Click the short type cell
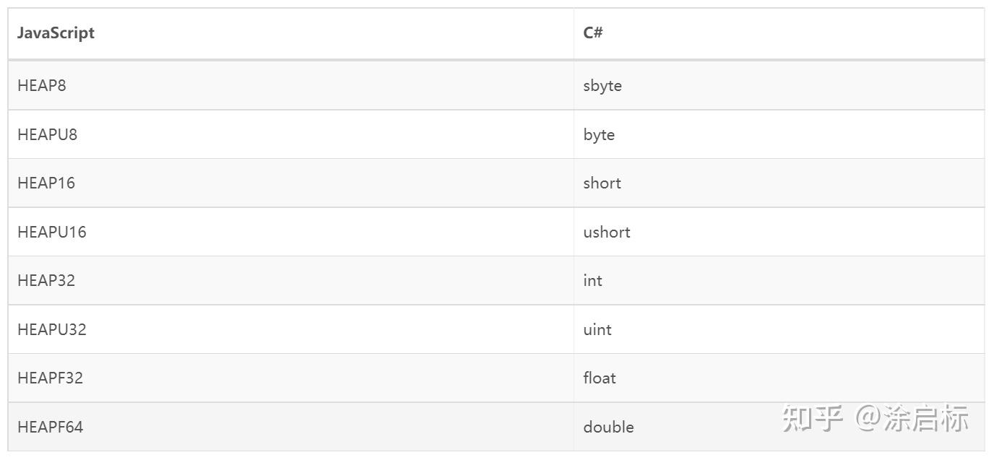This screenshot has width=994, height=460. (x=602, y=183)
